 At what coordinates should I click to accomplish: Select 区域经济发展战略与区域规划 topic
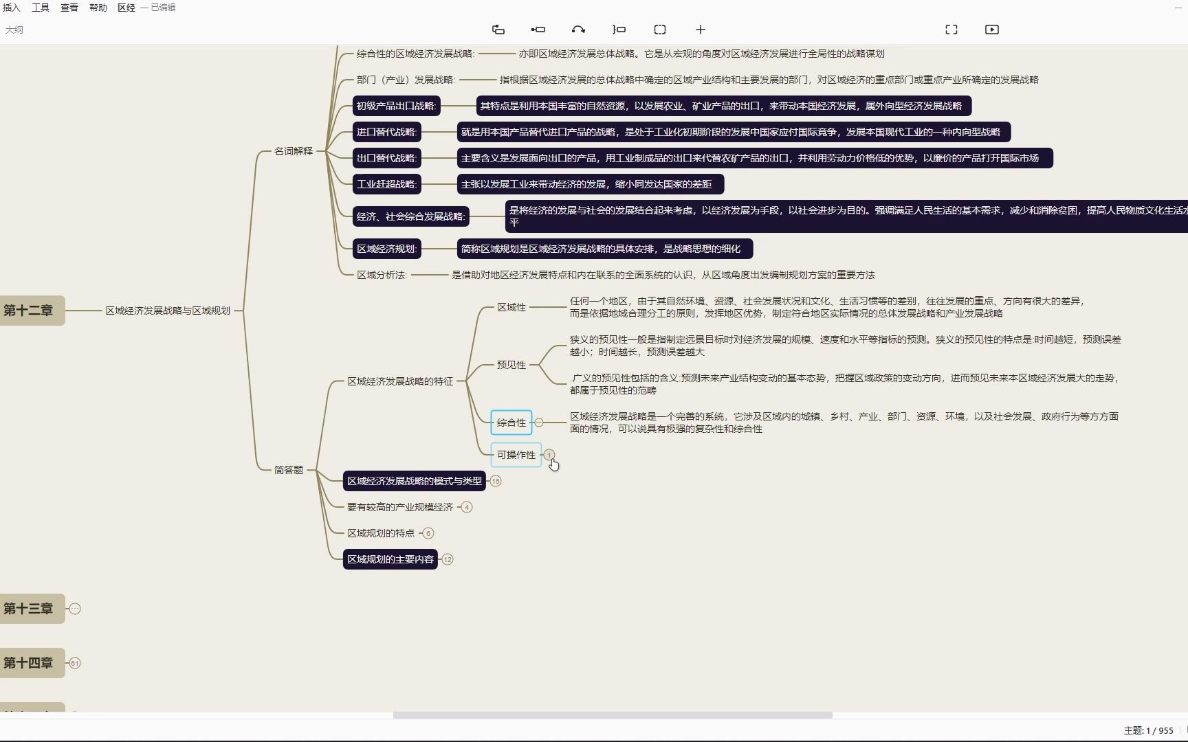pyautogui.click(x=168, y=311)
